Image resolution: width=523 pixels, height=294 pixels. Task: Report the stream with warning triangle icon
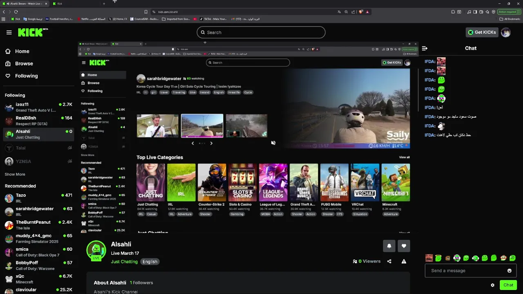[x=404, y=261]
